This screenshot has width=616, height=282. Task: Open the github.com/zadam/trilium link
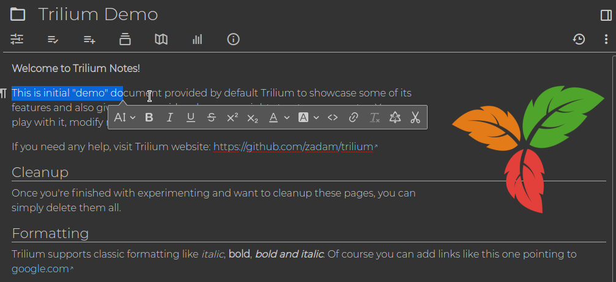(x=293, y=147)
